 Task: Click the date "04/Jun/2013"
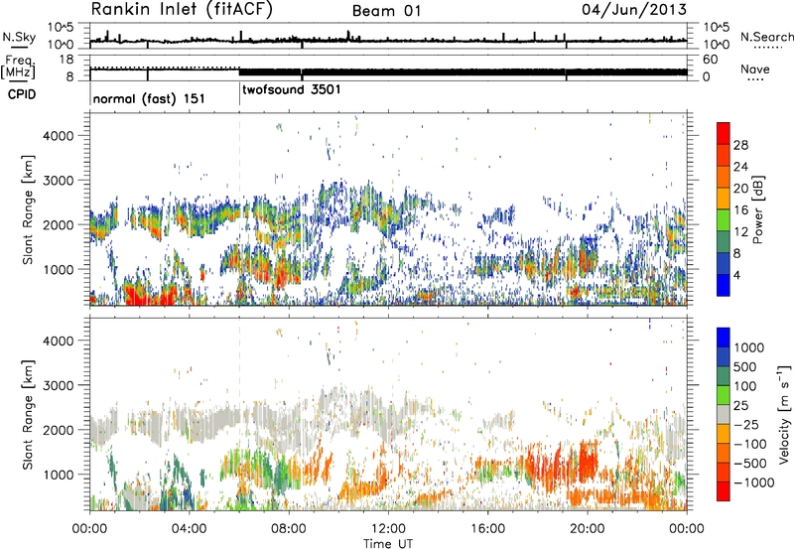(x=634, y=10)
